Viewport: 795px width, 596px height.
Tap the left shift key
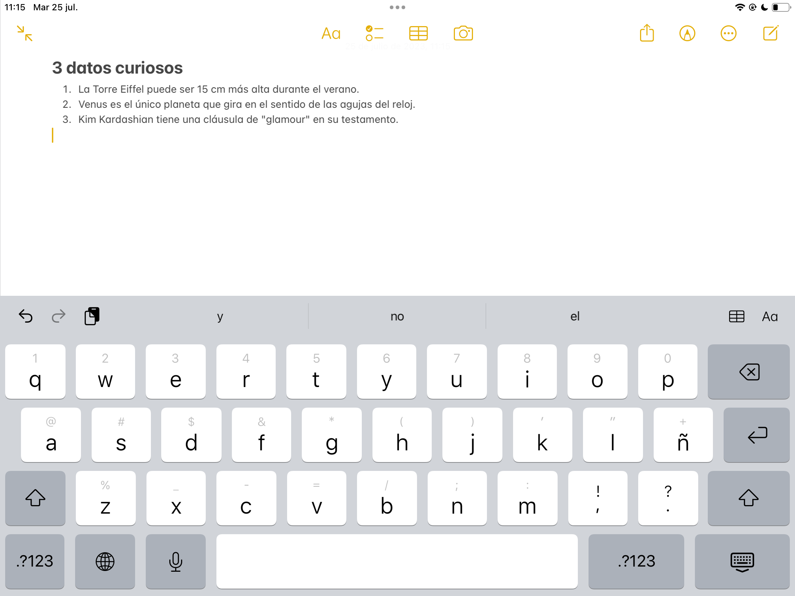point(35,498)
